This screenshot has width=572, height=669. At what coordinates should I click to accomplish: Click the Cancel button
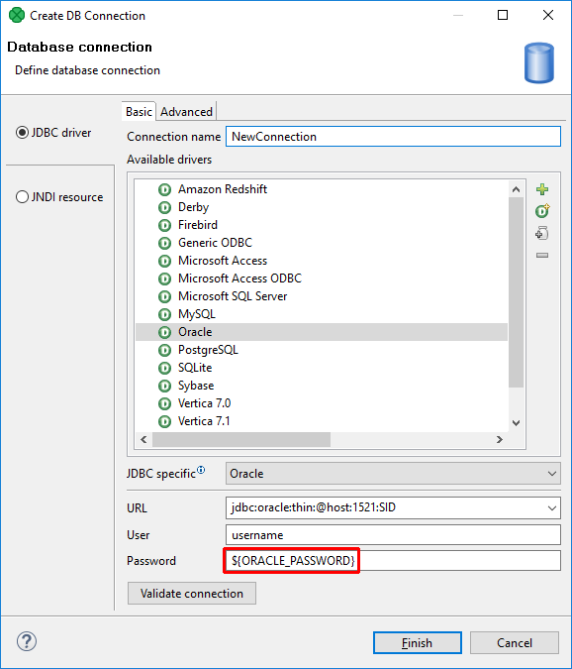pos(515,642)
